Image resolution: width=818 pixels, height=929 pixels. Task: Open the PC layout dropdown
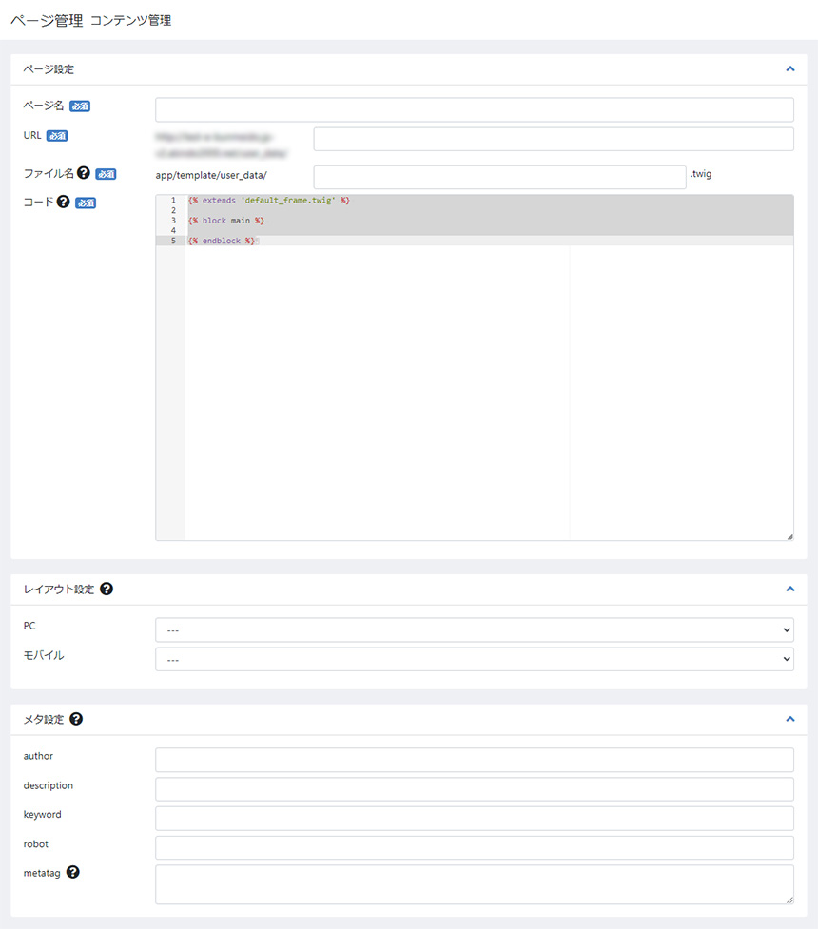[474, 629]
